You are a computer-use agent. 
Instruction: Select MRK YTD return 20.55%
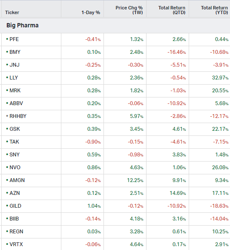(220, 91)
